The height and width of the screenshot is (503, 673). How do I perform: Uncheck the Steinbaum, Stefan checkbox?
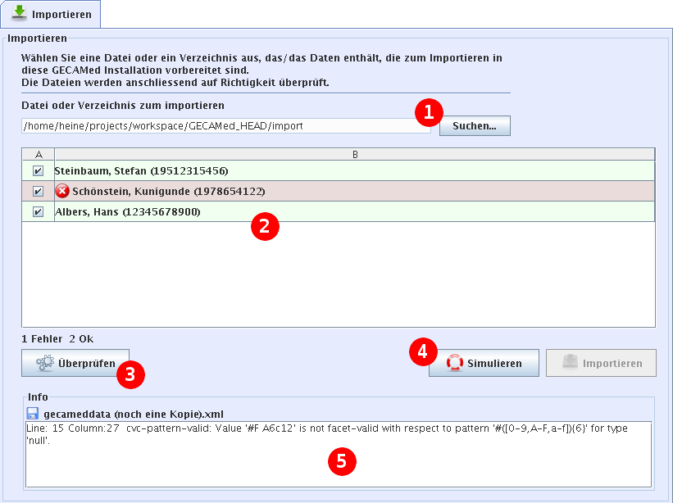coord(38,171)
